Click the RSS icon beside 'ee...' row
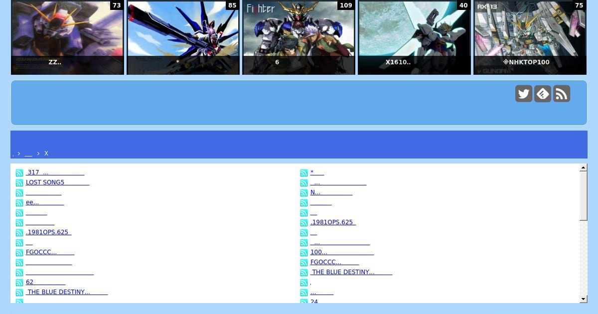 pos(19,203)
